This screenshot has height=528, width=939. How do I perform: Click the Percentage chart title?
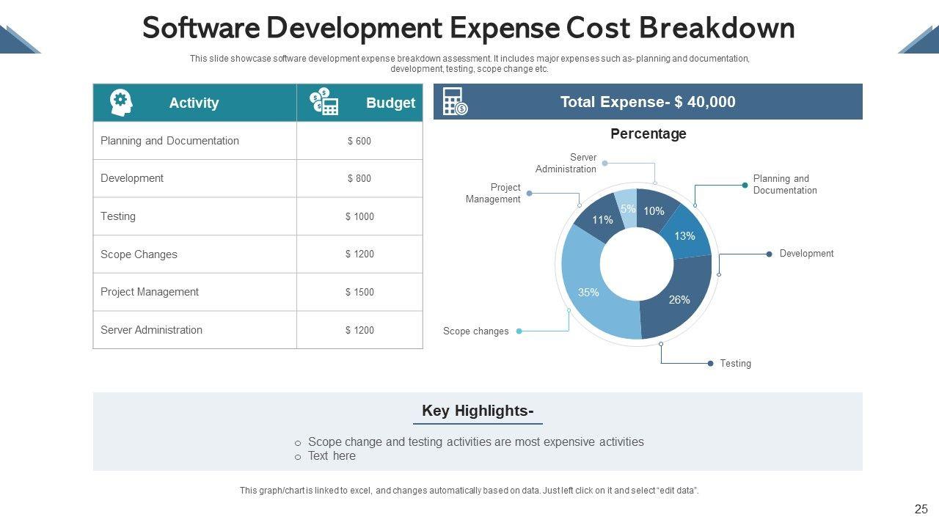648,133
